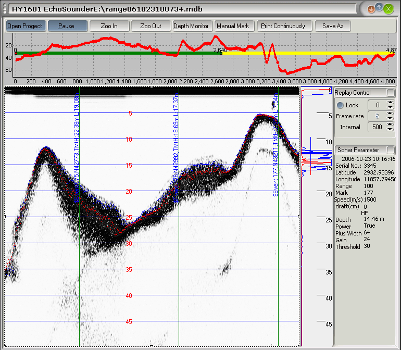Click the title bar grip handle

5,9
